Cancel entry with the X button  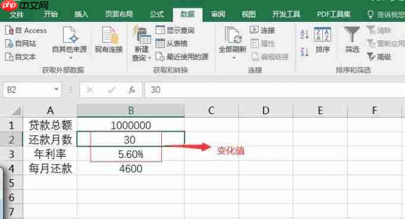[x=90, y=90]
